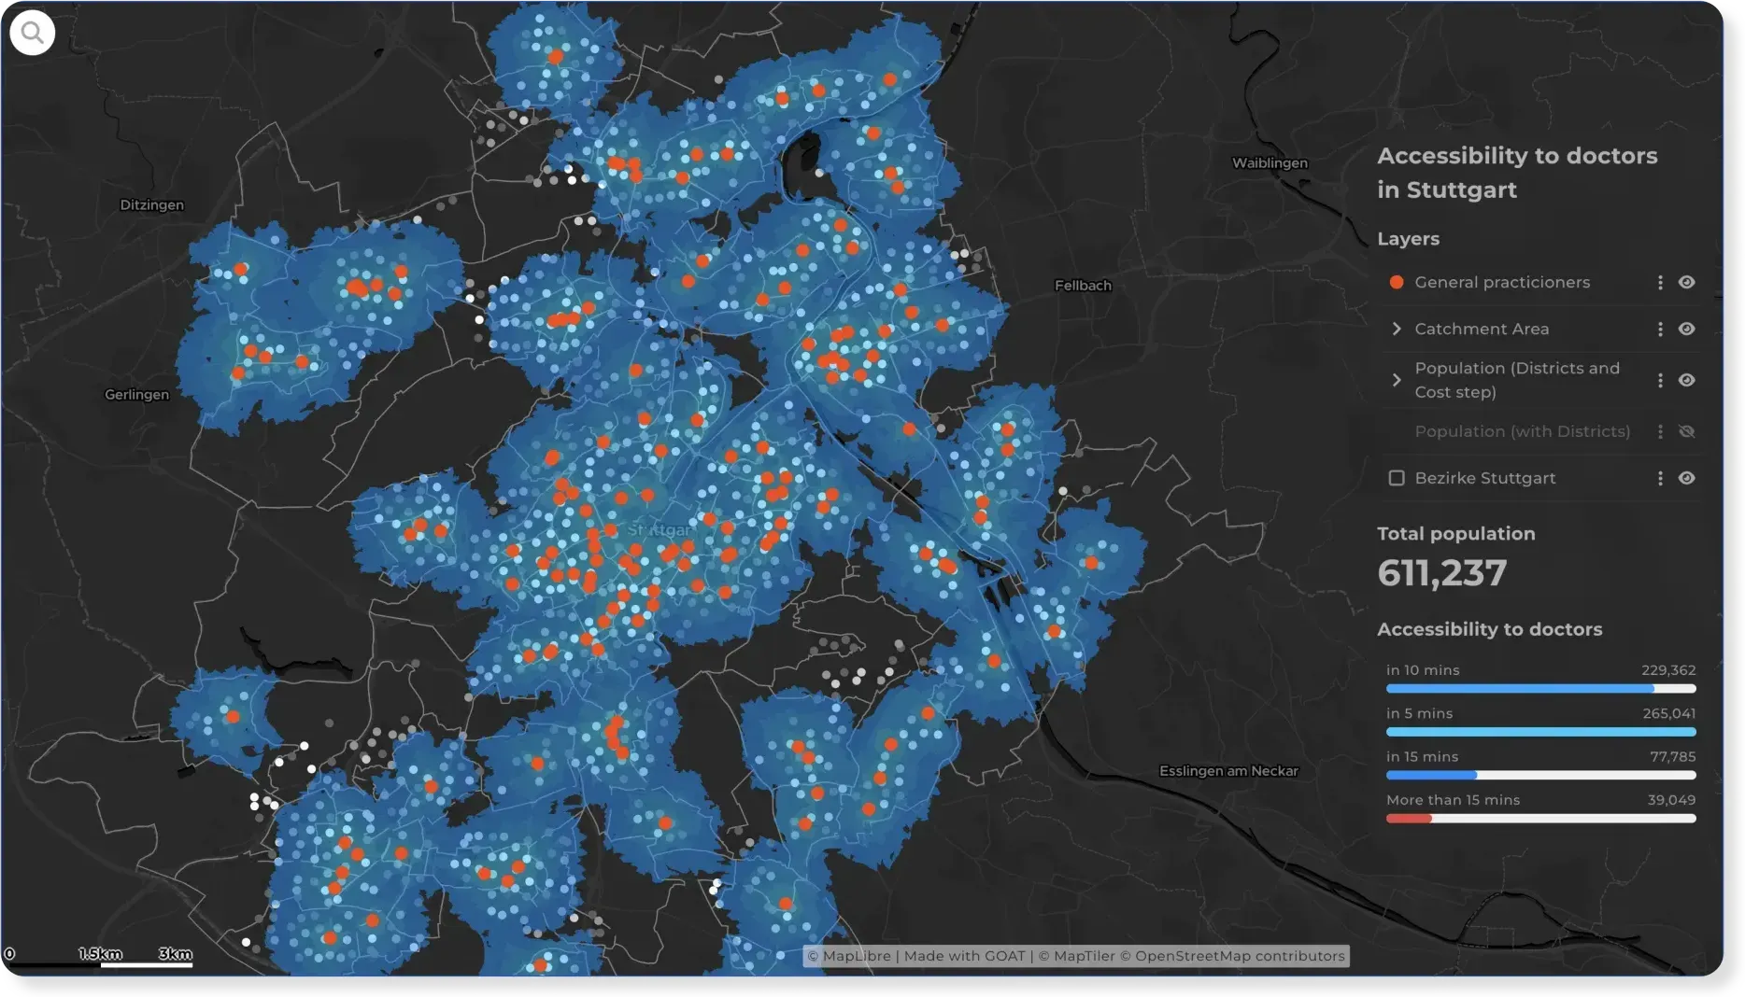Image resolution: width=1745 pixels, height=997 pixels.
Task: Click the map scale bar
Action: click(100, 959)
